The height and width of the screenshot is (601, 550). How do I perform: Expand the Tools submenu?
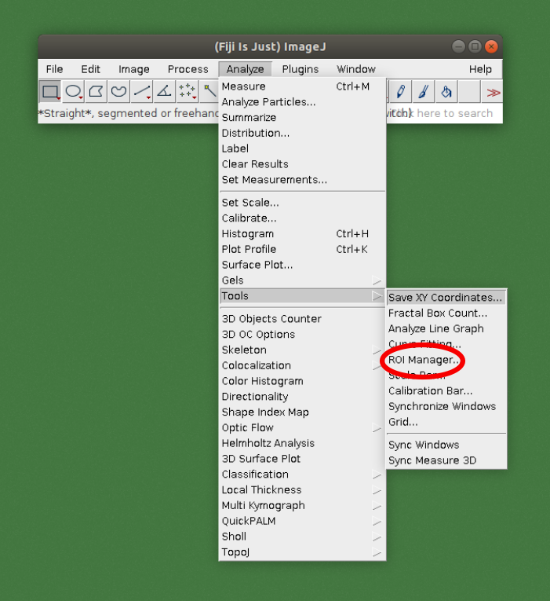coord(302,296)
